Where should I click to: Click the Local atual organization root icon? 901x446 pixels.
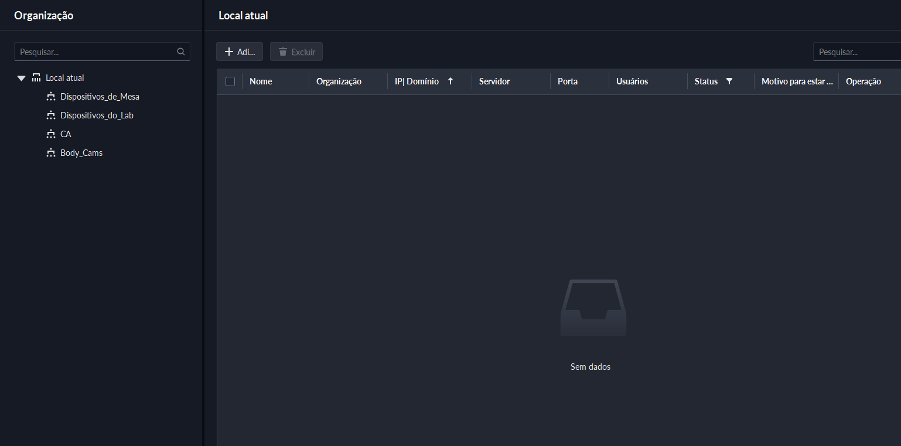coord(36,78)
